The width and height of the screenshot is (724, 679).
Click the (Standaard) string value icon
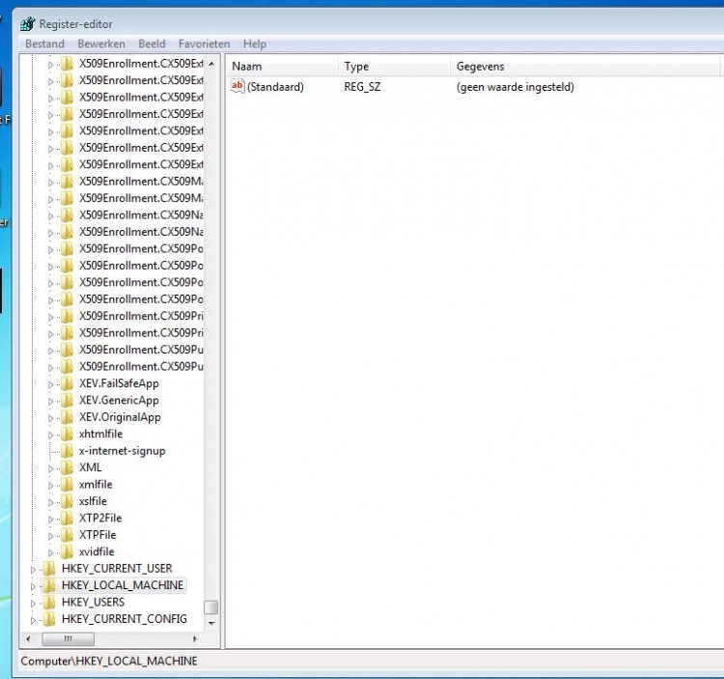coord(237,87)
